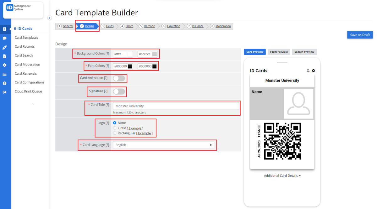Click the Save As Draft button
The image size is (377, 209).
click(x=359, y=35)
